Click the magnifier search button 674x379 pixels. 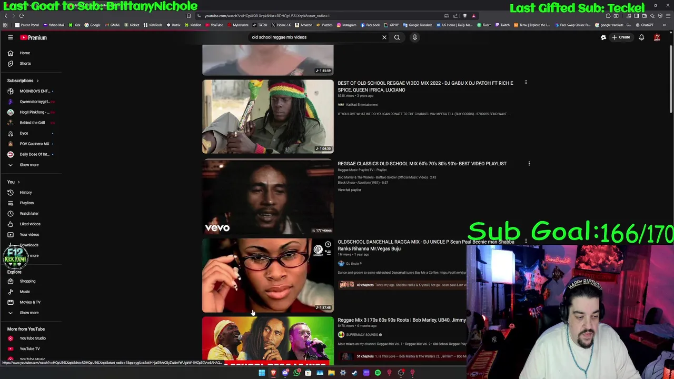pyautogui.click(x=397, y=37)
